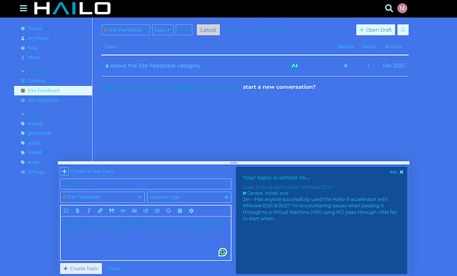The image size is (457, 276).
Task: Insert a blockquote in composer
Action: tap(111, 210)
